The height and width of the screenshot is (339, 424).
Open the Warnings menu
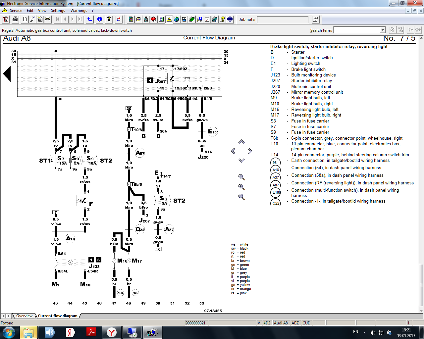pos(79,11)
